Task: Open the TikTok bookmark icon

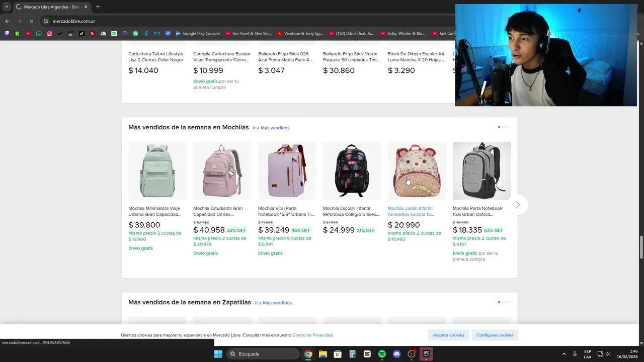Action: [x=82, y=34]
